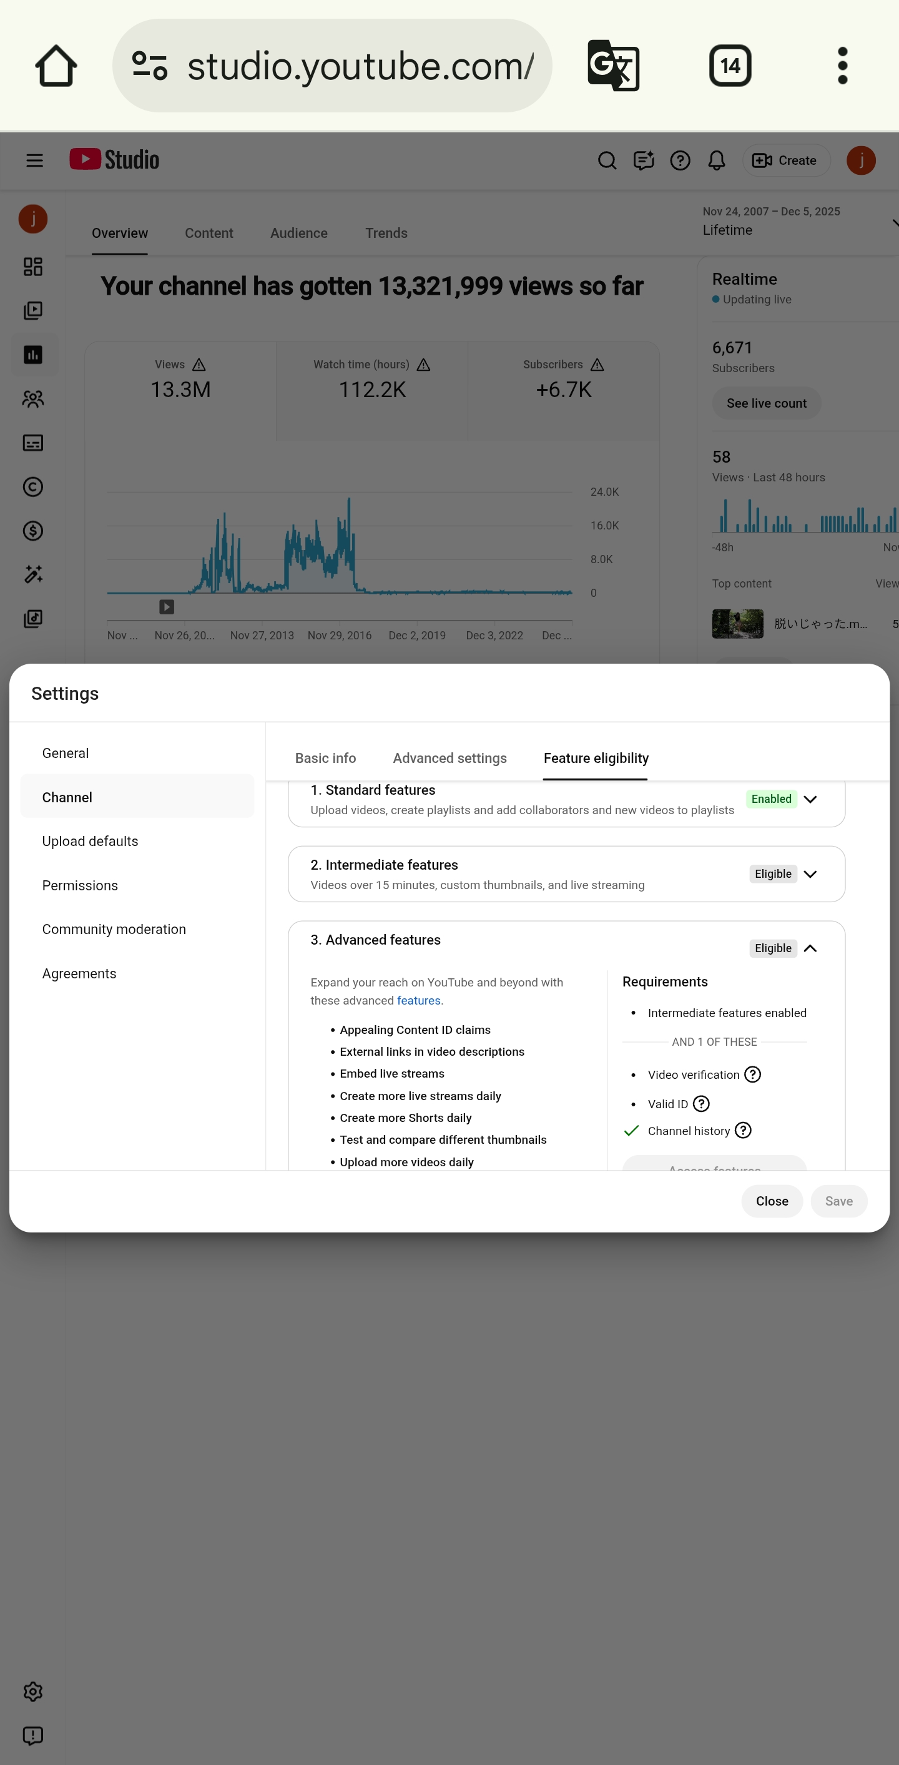This screenshot has height=1765, width=899.
Task: Open the Settings gear in left sidebar
Action: click(x=33, y=1692)
